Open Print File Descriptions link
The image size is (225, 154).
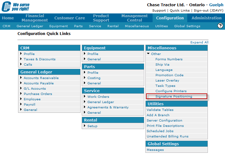pyautogui.click(x=165, y=126)
